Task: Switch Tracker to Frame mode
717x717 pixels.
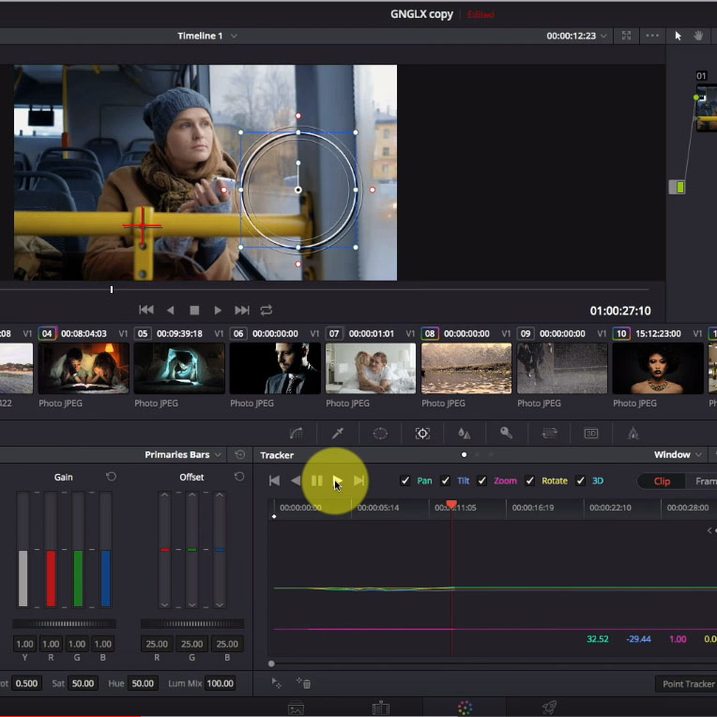Action: coord(704,481)
